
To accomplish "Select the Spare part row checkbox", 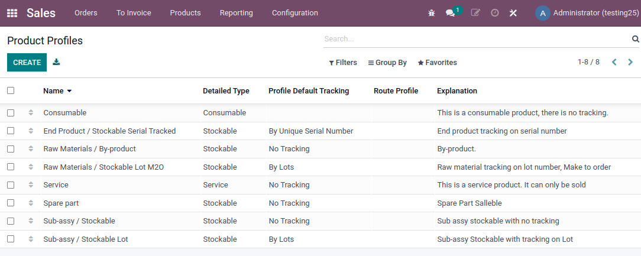I will [11, 203].
